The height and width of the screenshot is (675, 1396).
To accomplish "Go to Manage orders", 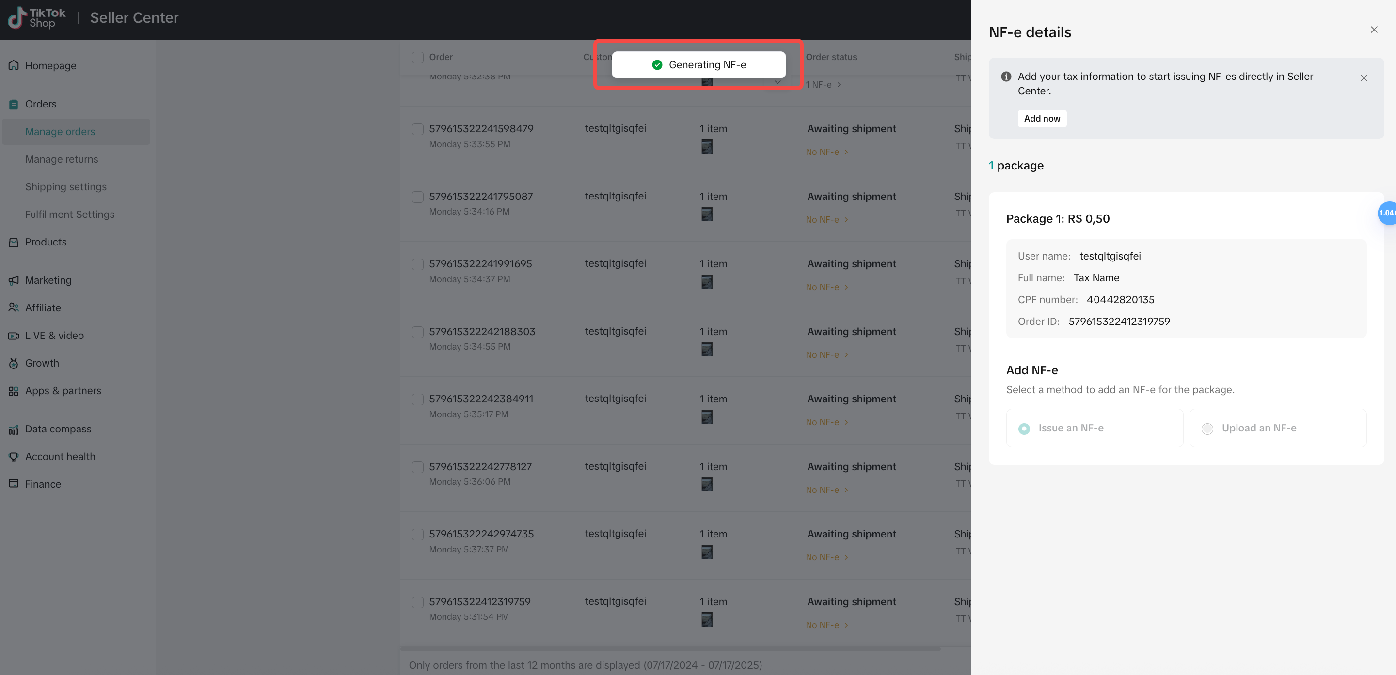I will [x=76, y=132].
